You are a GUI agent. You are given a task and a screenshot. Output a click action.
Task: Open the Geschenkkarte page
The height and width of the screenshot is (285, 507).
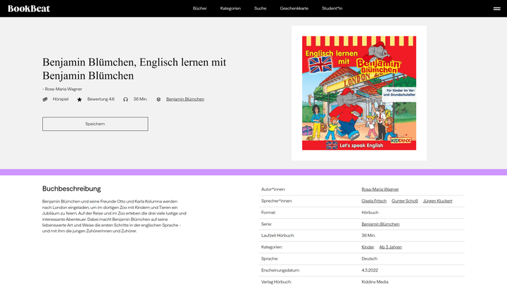(x=294, y=8)
